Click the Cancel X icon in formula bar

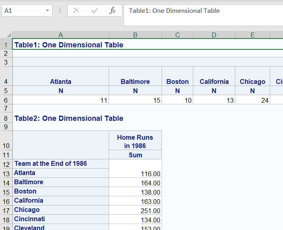76,11
